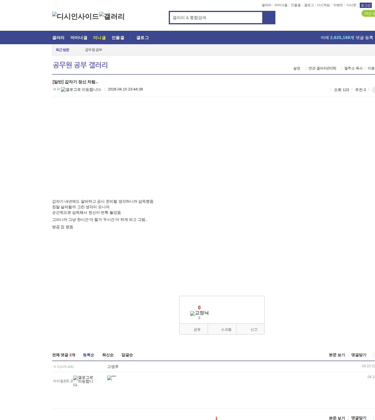375x420 pixels.
Task: Click 본문 보기 next to the sort options
Action: pos(337,355)
